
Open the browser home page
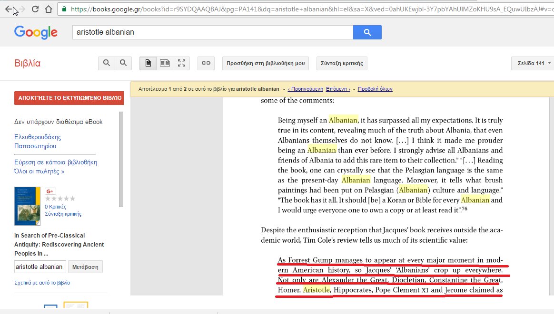[x=49, y=9]
